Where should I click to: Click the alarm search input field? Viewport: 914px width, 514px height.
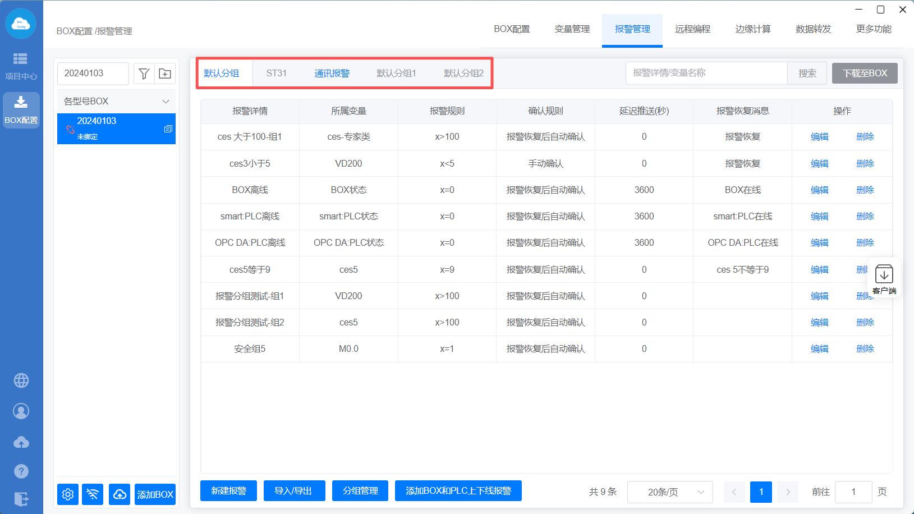click(706, 73)
